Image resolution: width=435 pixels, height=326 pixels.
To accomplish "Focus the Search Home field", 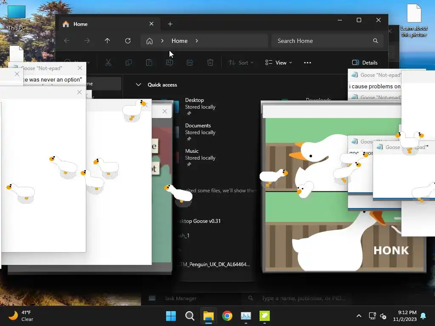I will (328, 41).
